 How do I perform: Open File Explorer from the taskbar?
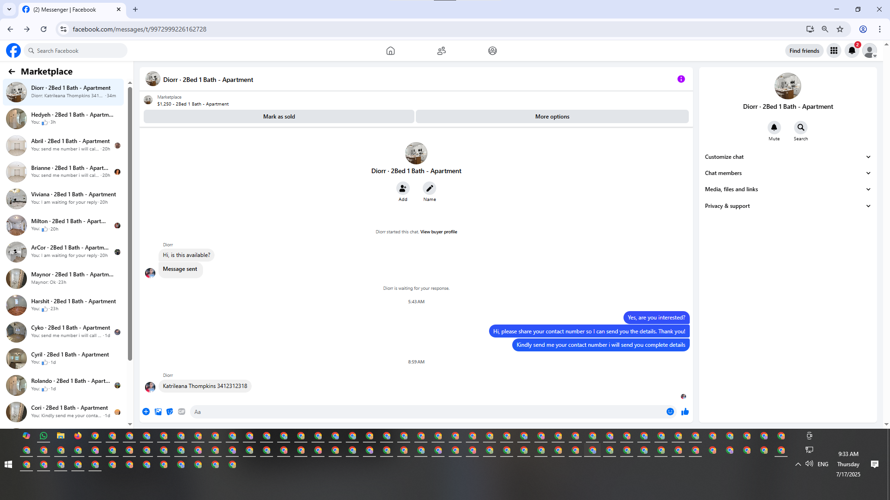pyautogui.click(x=61, y=436)
